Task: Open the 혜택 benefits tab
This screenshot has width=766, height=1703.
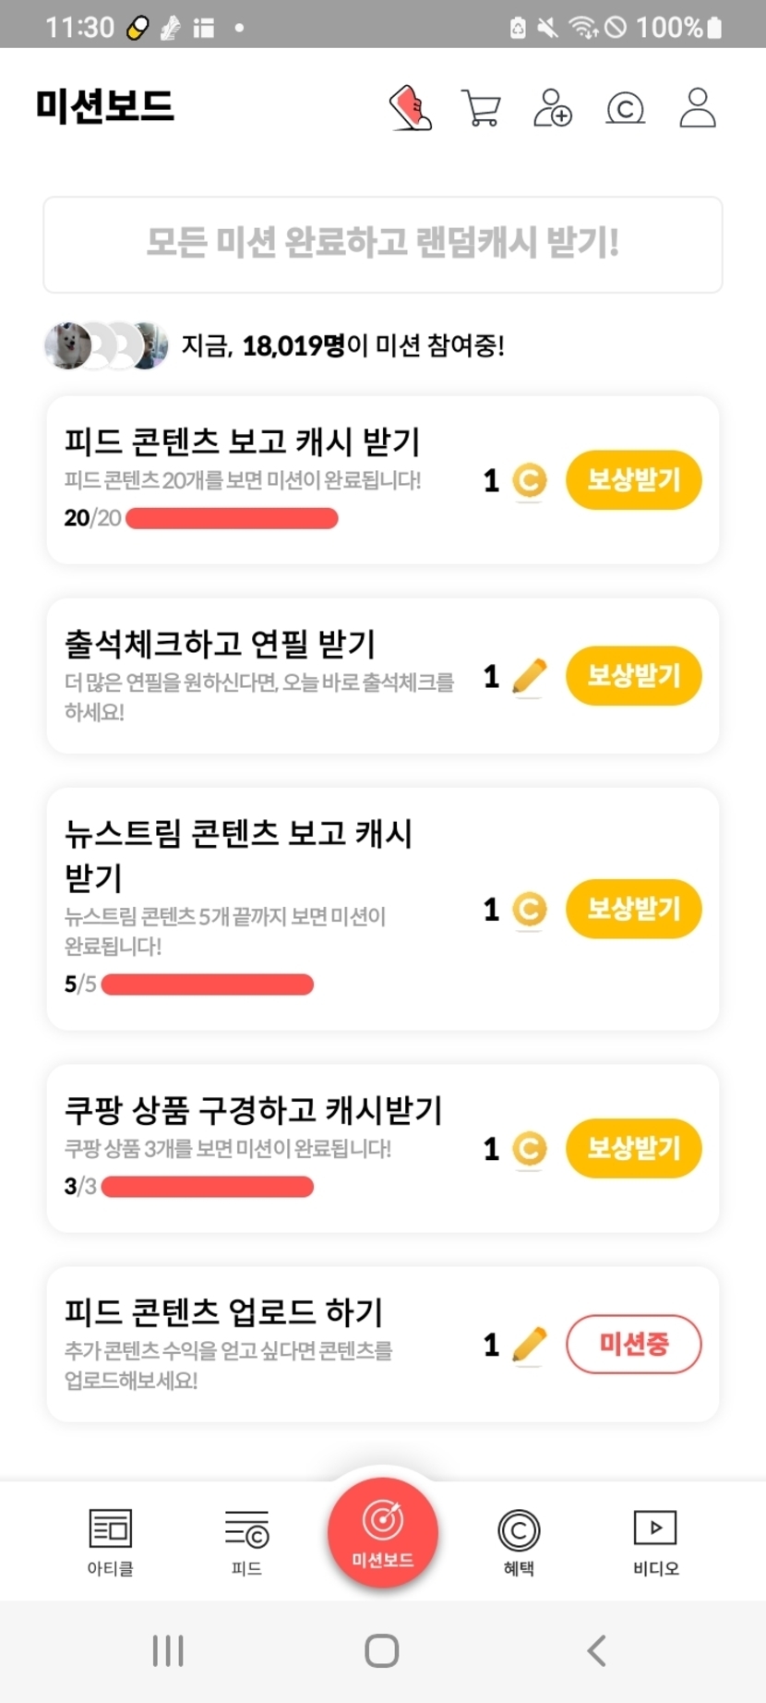Action: [x=519, y=1541]
